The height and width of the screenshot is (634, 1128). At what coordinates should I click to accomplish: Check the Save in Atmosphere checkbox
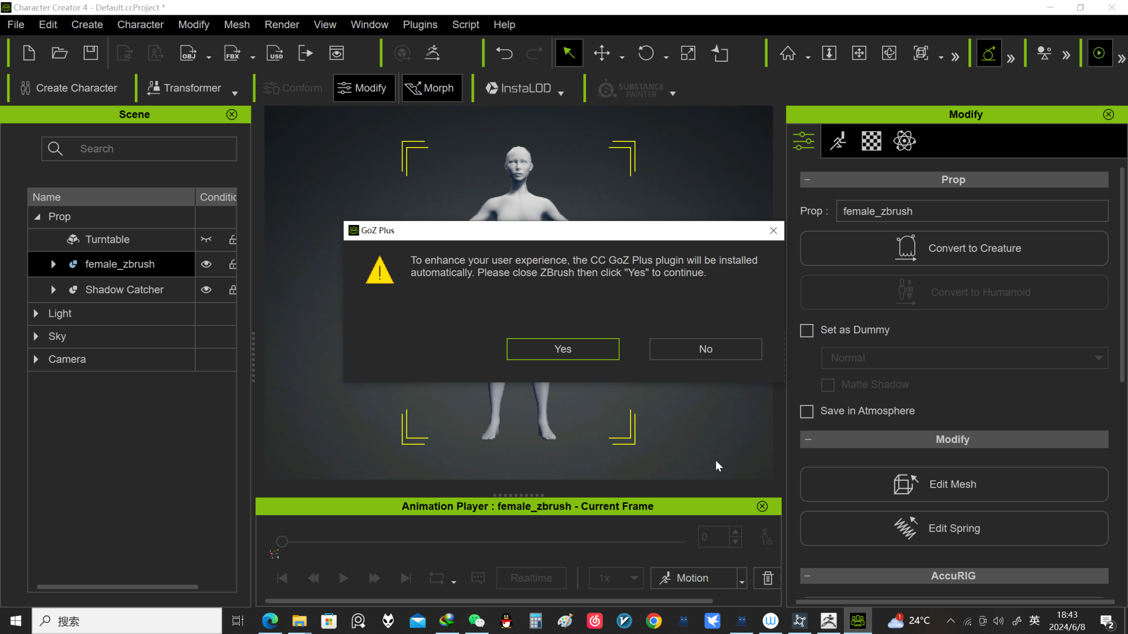(x=807, y=411)
